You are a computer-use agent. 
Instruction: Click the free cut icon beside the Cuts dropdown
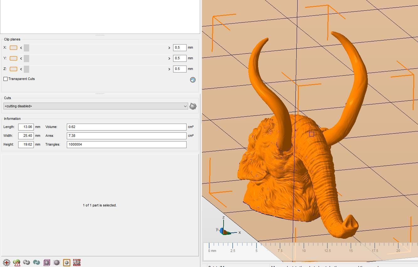[193, 106]
